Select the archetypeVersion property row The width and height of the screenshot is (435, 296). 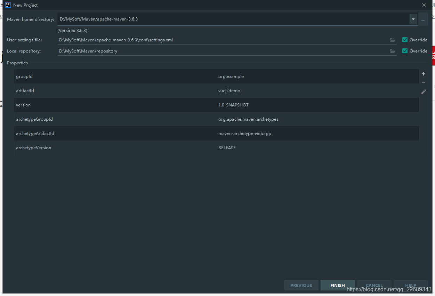(x=216, y=147)
